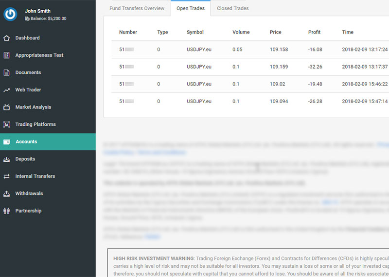Open the Fund Transfers Overview tab

point(137,8)
